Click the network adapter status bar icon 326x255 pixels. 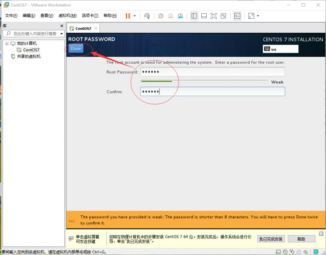click(292, 252)
